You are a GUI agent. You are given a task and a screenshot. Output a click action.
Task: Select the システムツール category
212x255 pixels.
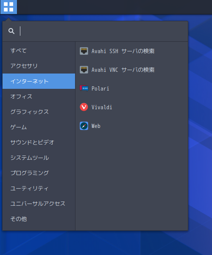point(39,158)
